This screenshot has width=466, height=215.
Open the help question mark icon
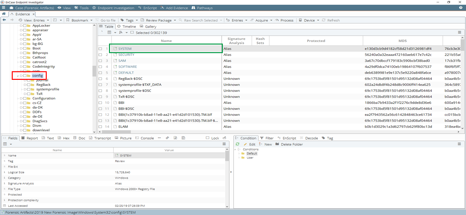[x=461, y=8]
